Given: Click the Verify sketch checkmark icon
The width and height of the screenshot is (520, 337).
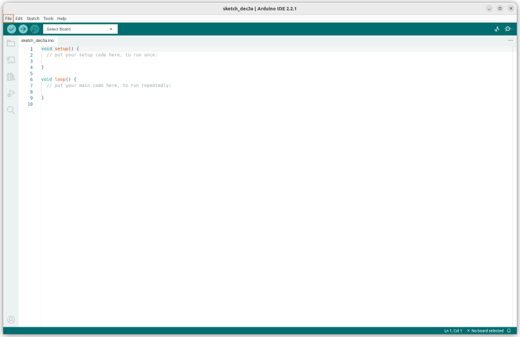Looking at the screenshot, I should [x=12, y=29].
